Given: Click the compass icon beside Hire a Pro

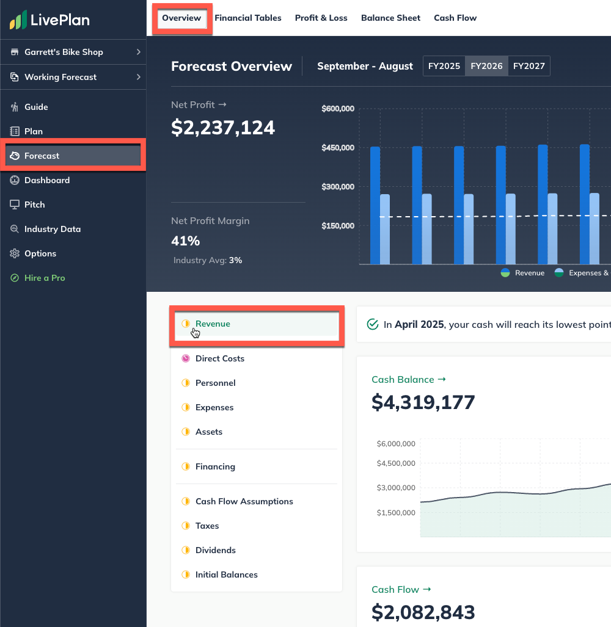Looking at the screenshot, I should pyautogui.click(x=15, y=278).
